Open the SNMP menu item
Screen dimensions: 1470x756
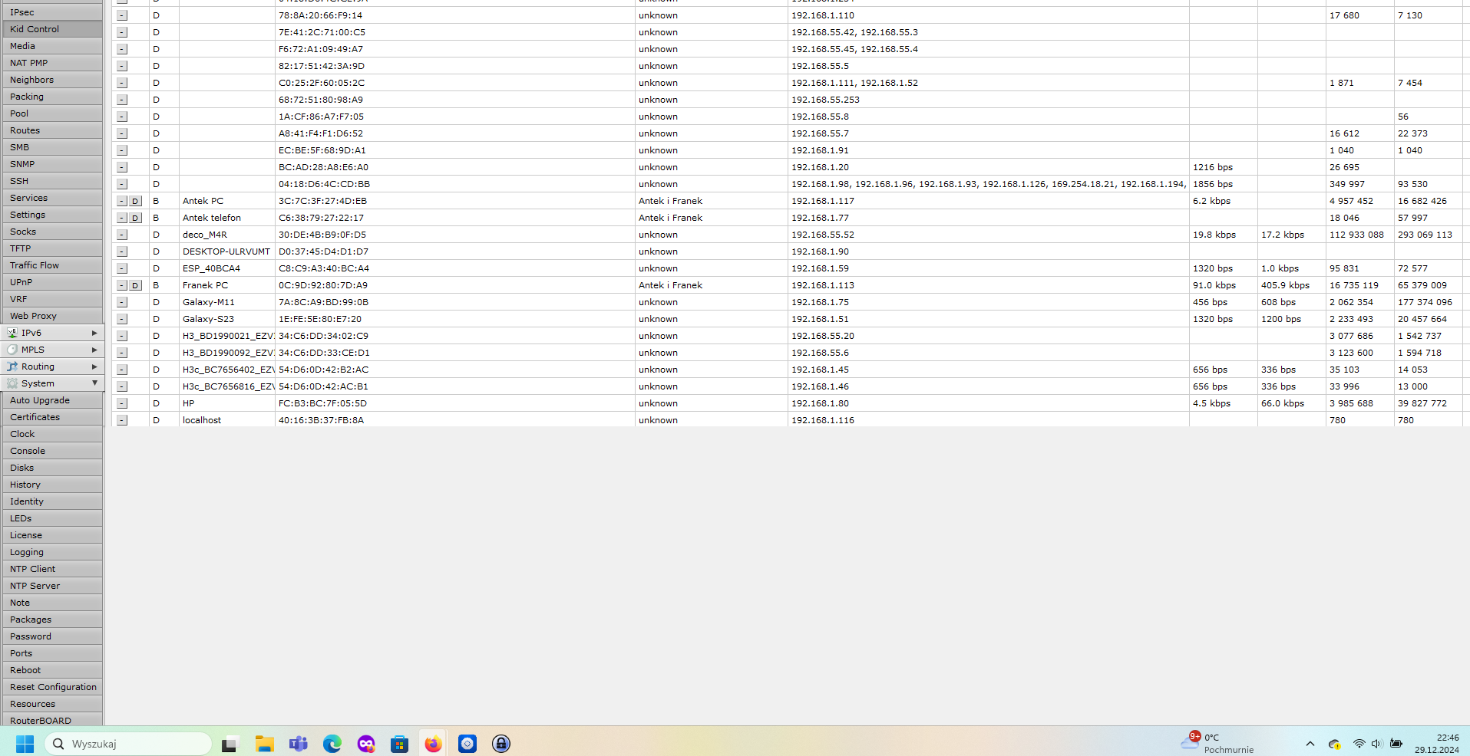22,163
